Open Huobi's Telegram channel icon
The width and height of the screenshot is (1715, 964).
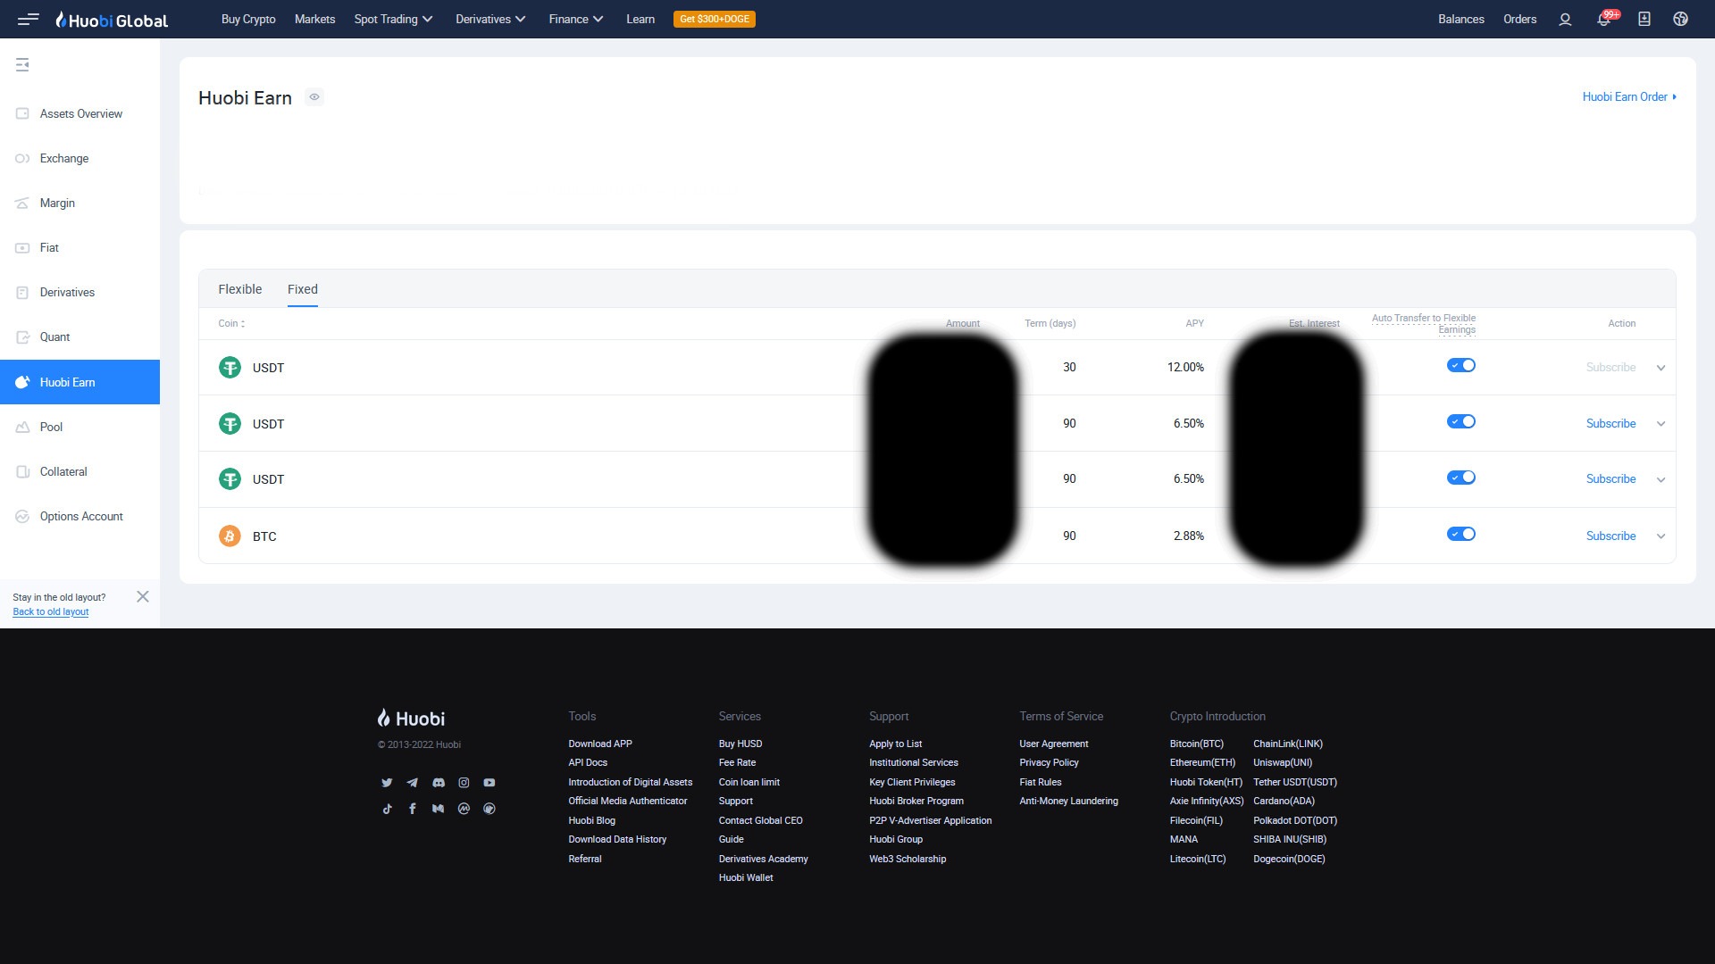click(x=412, y=783)
